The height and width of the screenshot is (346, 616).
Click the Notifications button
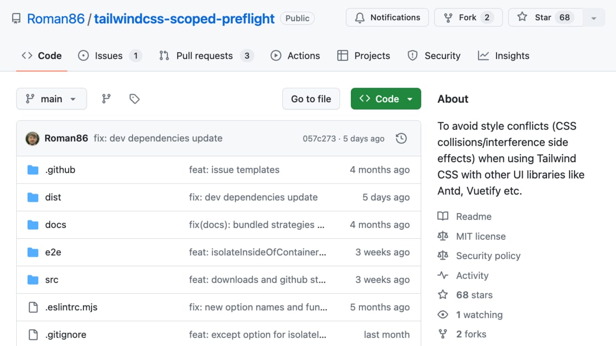pyautogui.click(x=387, y=18)
